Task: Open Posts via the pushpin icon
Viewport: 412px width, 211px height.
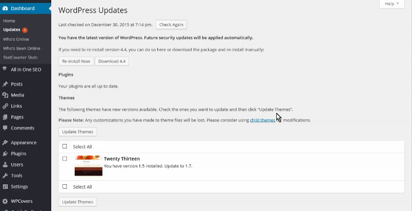Action: (x=5, y=84)
